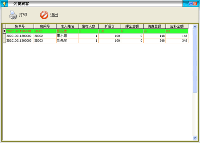Select the guest 刘先生 cell

point(68,40)
